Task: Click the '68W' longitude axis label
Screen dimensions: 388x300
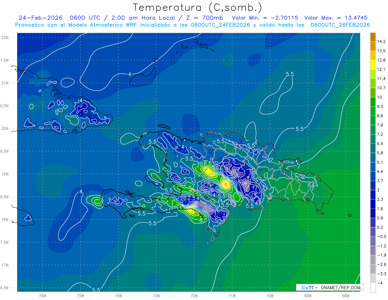Action: click(x=346, y=296)
